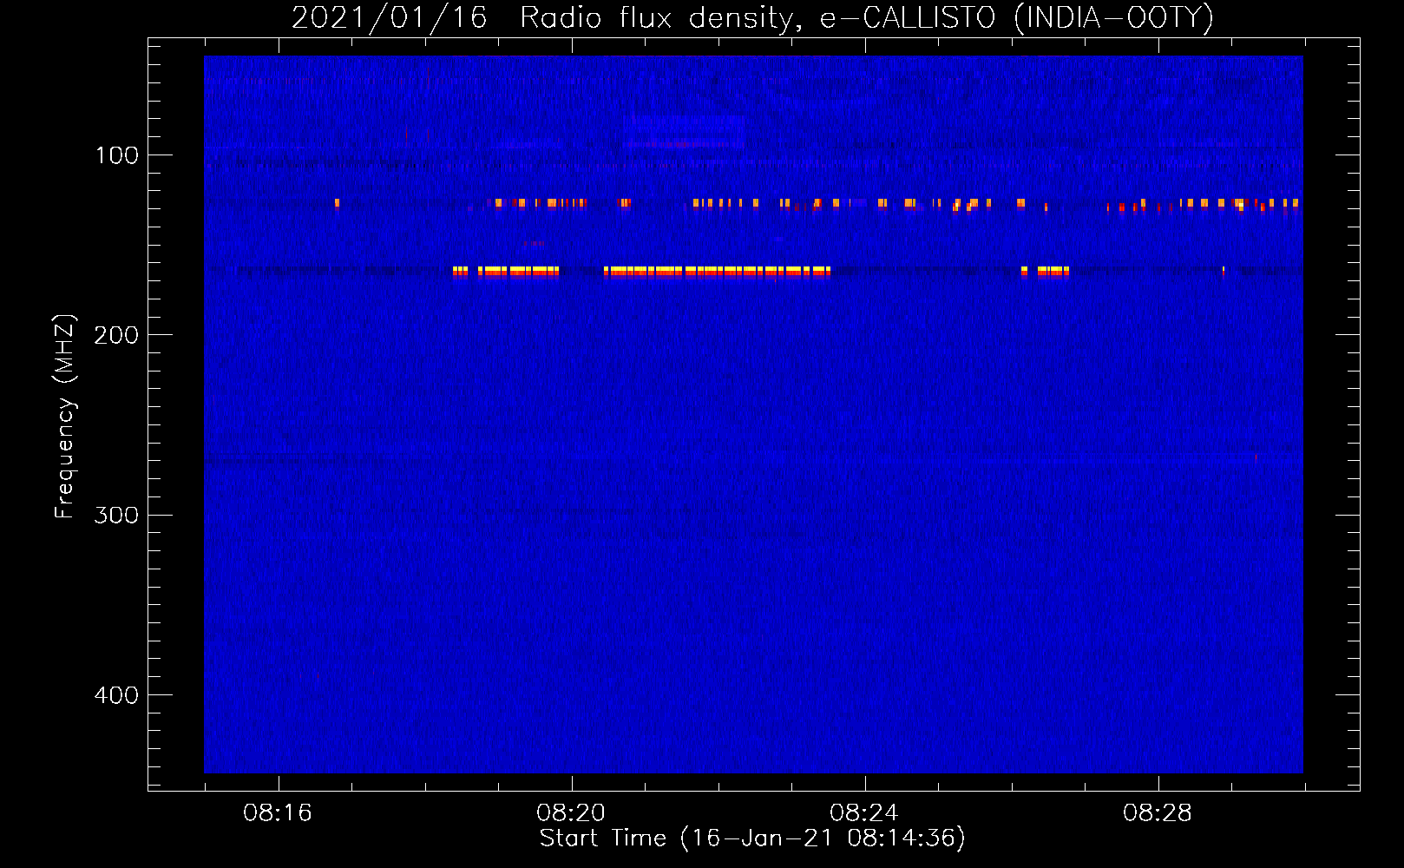This screenshot has width=1404, height=868.
Task: Click the 200 frequency tick label
Action: 117,335
